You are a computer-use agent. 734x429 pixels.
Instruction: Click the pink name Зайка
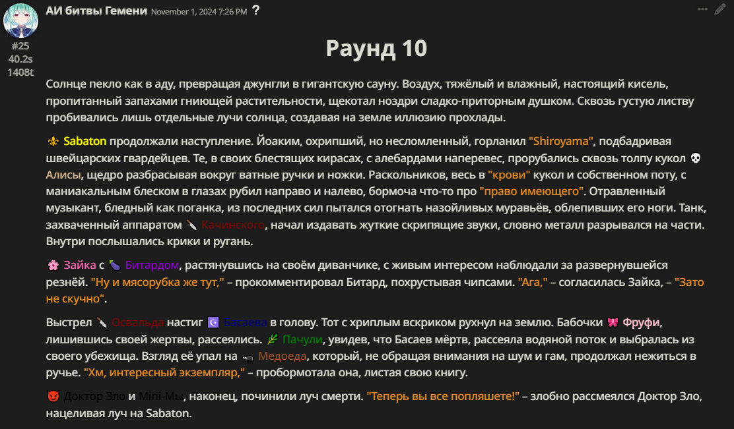point(80,265)
